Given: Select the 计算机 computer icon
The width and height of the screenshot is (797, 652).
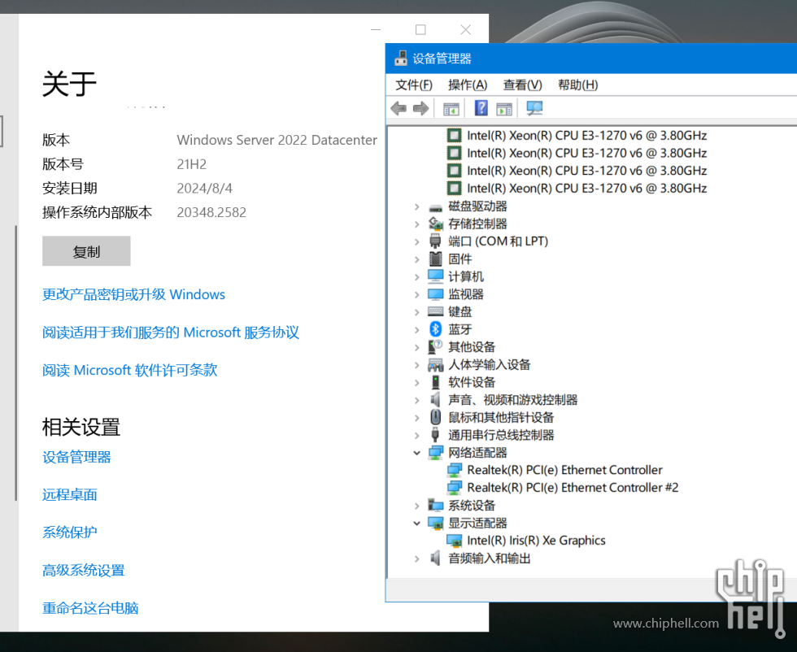Looking at the screenshot, I should [x=436, y=276].
